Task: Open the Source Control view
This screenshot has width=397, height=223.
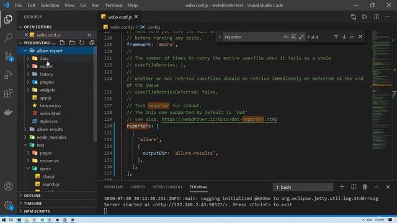Action: 8,56
